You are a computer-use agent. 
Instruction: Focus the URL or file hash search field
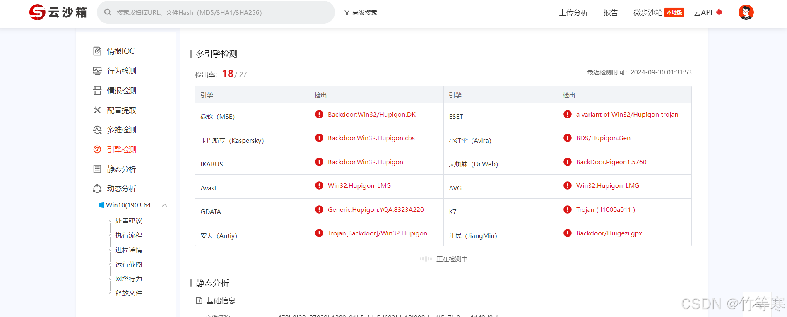219,13
